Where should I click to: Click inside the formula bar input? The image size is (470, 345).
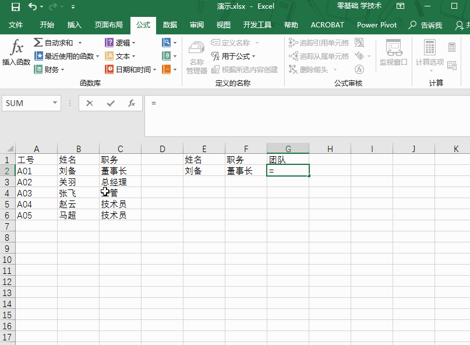click(308, 116)
